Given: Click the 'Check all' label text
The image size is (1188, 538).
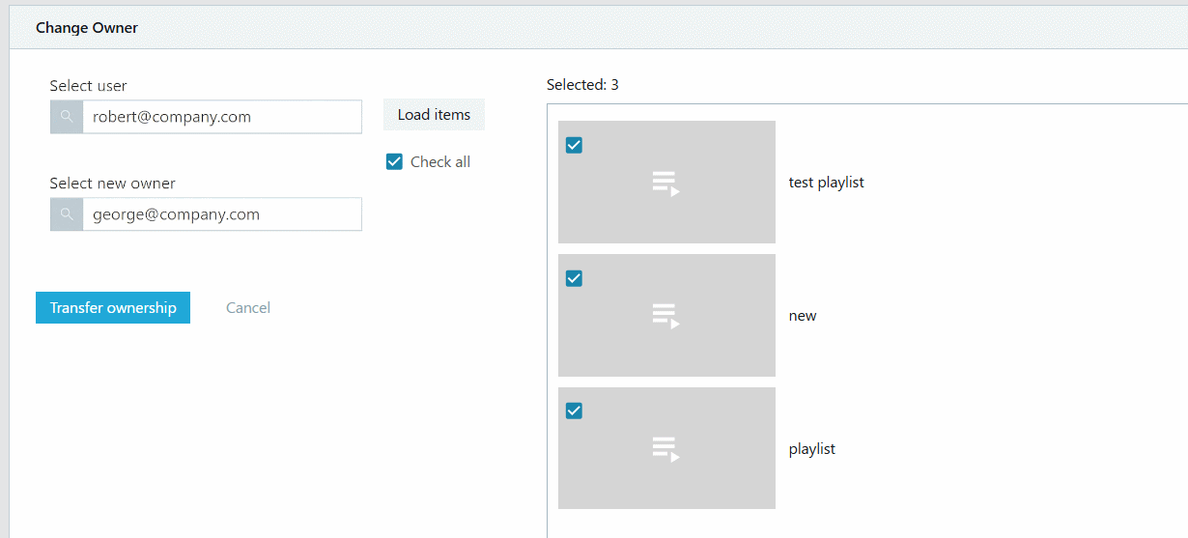Looking at the screenshot, I should (x=440, y=161).
